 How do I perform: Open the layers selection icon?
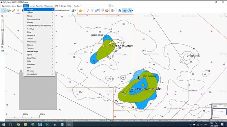point(73,11)
